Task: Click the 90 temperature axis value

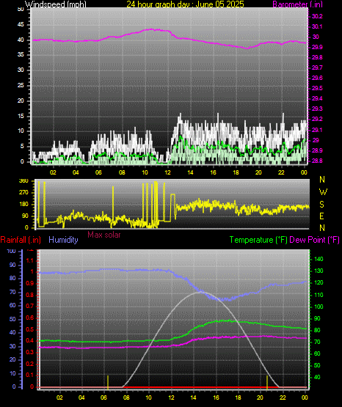Action: coord(317,319)
